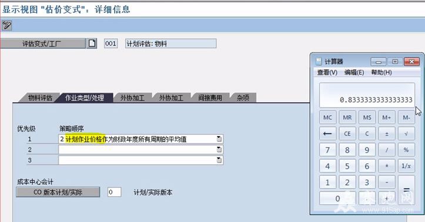The height and width of the screenshot is (222, 425).
Task: Open priority 1 strategy dropdown
Action: (x=219, y=139)
